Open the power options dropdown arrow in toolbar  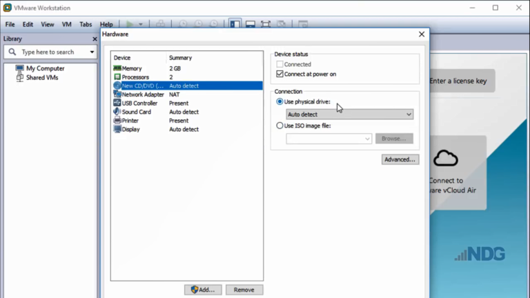(x=141, y=24)
